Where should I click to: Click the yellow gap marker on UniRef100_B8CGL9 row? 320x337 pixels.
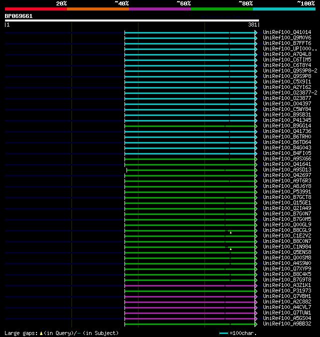(x=230, y=232)
